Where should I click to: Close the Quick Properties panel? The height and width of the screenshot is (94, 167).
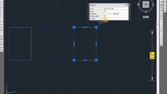[130, 4]
